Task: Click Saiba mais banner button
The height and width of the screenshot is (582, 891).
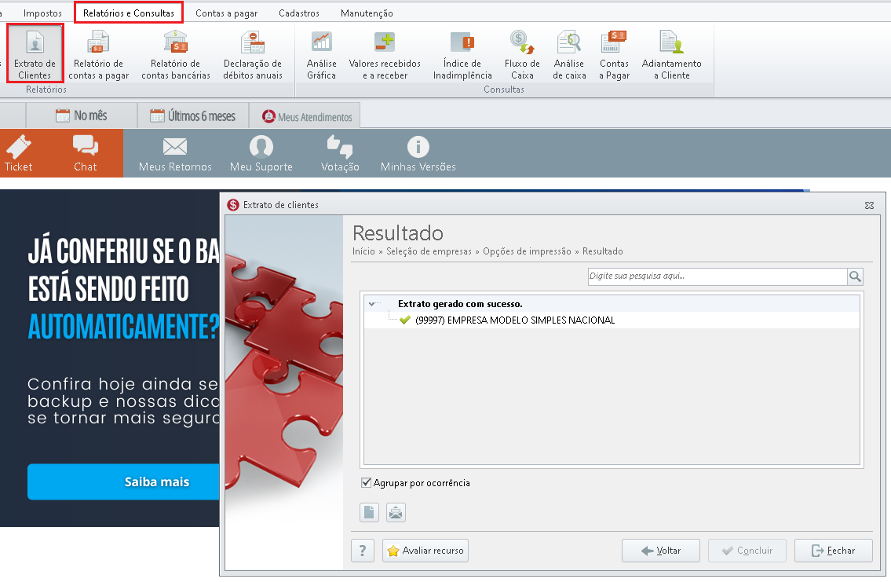Action: tap(123, 482)
